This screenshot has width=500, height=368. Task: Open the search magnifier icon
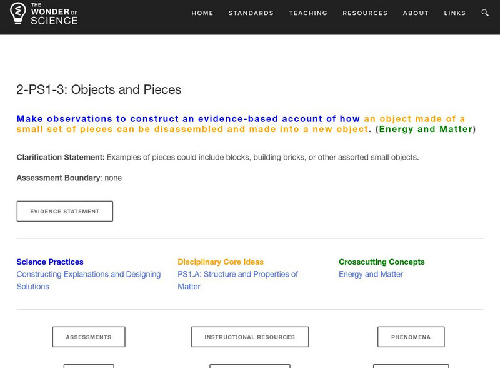[x=486, y=13]
